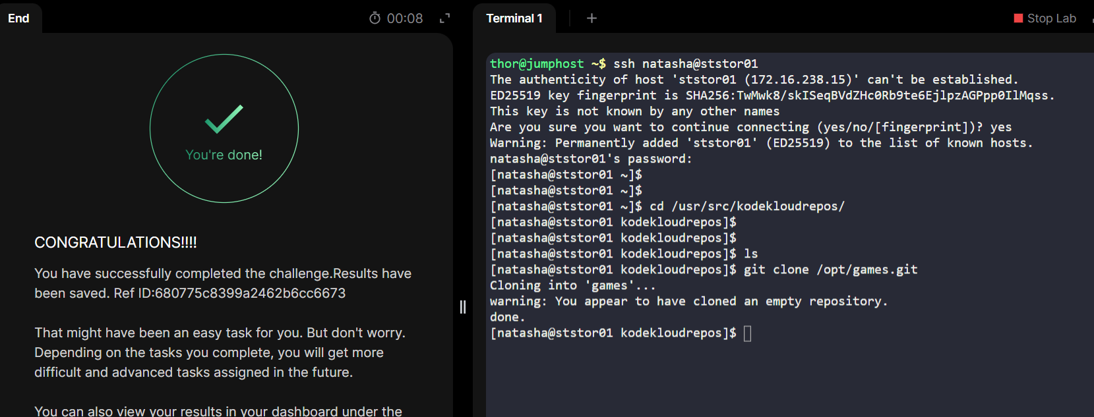Screen dimensions: 1094x417
Task: Click the cd /usr/src/kodekloudrepos/ command line
Action: 746,206
